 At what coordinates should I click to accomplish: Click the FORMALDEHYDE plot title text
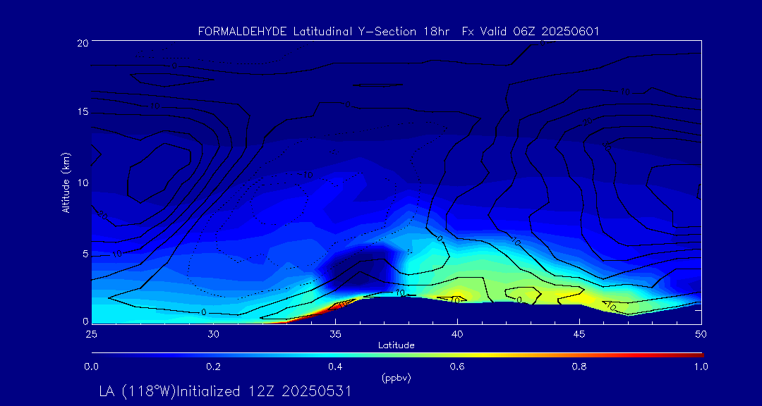[x=399, y=32]
